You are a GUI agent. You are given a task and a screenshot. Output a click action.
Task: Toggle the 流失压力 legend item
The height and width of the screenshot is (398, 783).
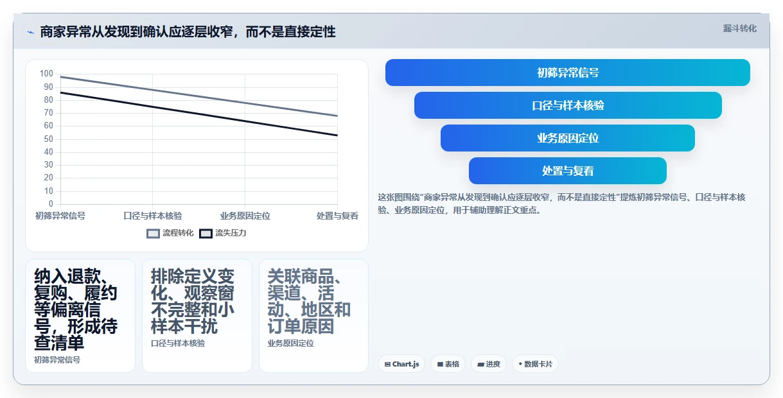pos(223,233)
